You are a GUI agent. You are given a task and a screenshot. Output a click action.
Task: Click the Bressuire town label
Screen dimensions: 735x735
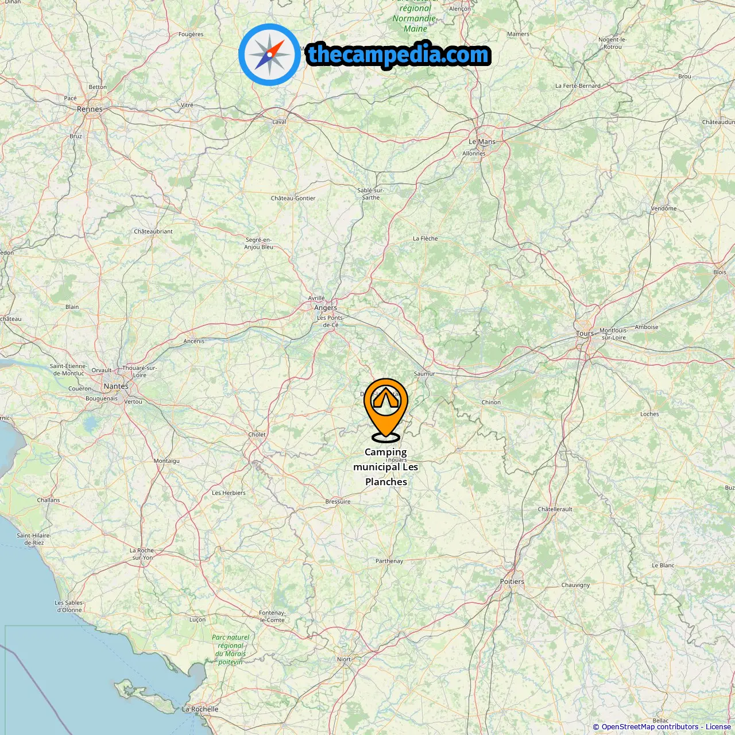click(338, 502)
